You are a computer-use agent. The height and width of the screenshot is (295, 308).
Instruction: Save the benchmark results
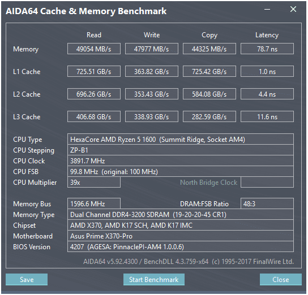[27, 279]
